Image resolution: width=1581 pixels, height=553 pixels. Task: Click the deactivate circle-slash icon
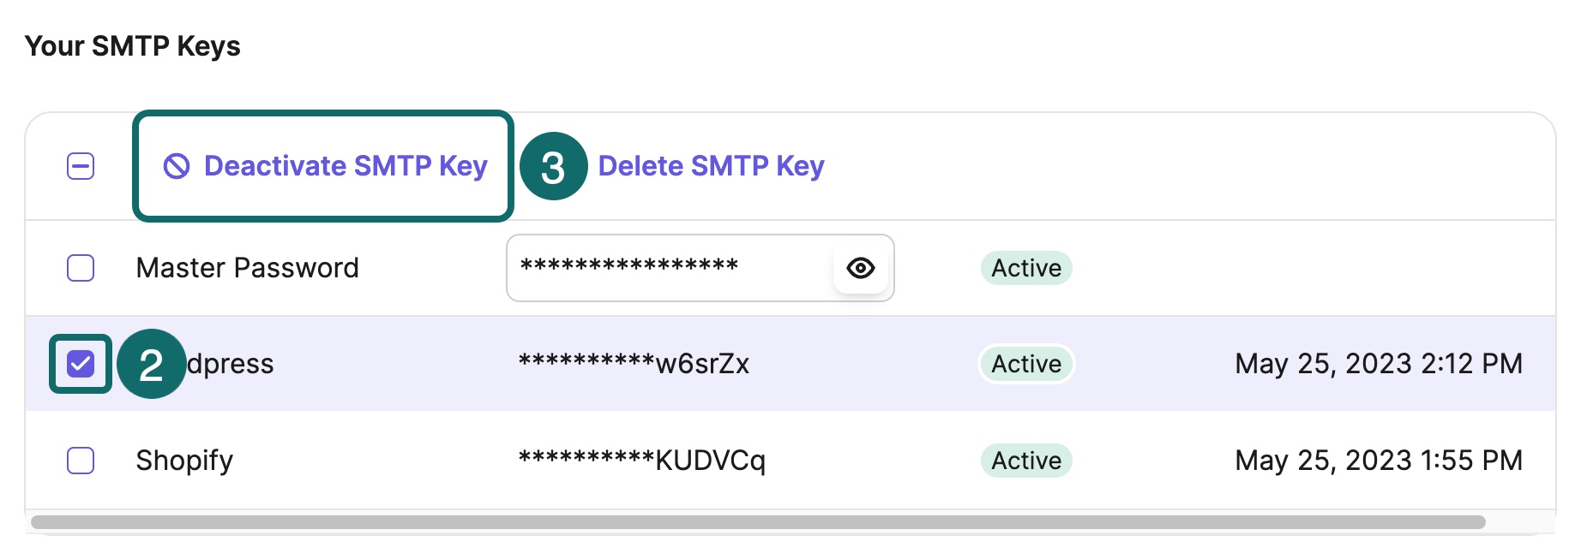pos(177,166)
